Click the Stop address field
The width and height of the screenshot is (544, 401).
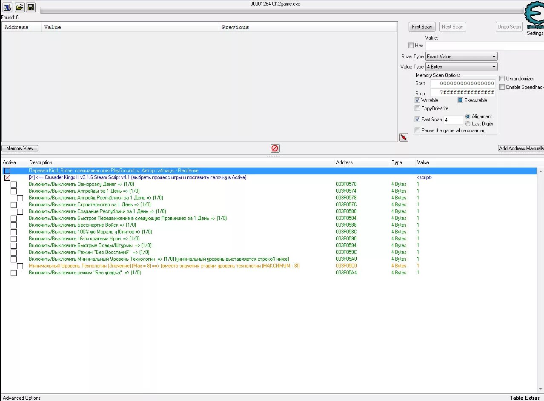click(463, 92)
